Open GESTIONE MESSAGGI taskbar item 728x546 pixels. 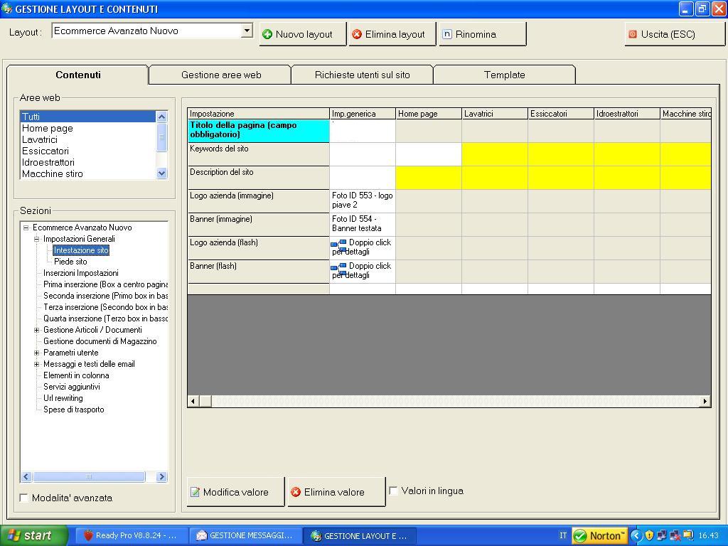245,536
